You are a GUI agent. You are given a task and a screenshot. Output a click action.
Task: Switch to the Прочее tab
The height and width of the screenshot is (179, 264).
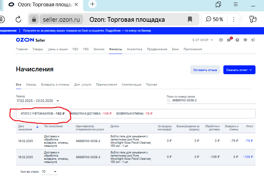pos(152,85)
